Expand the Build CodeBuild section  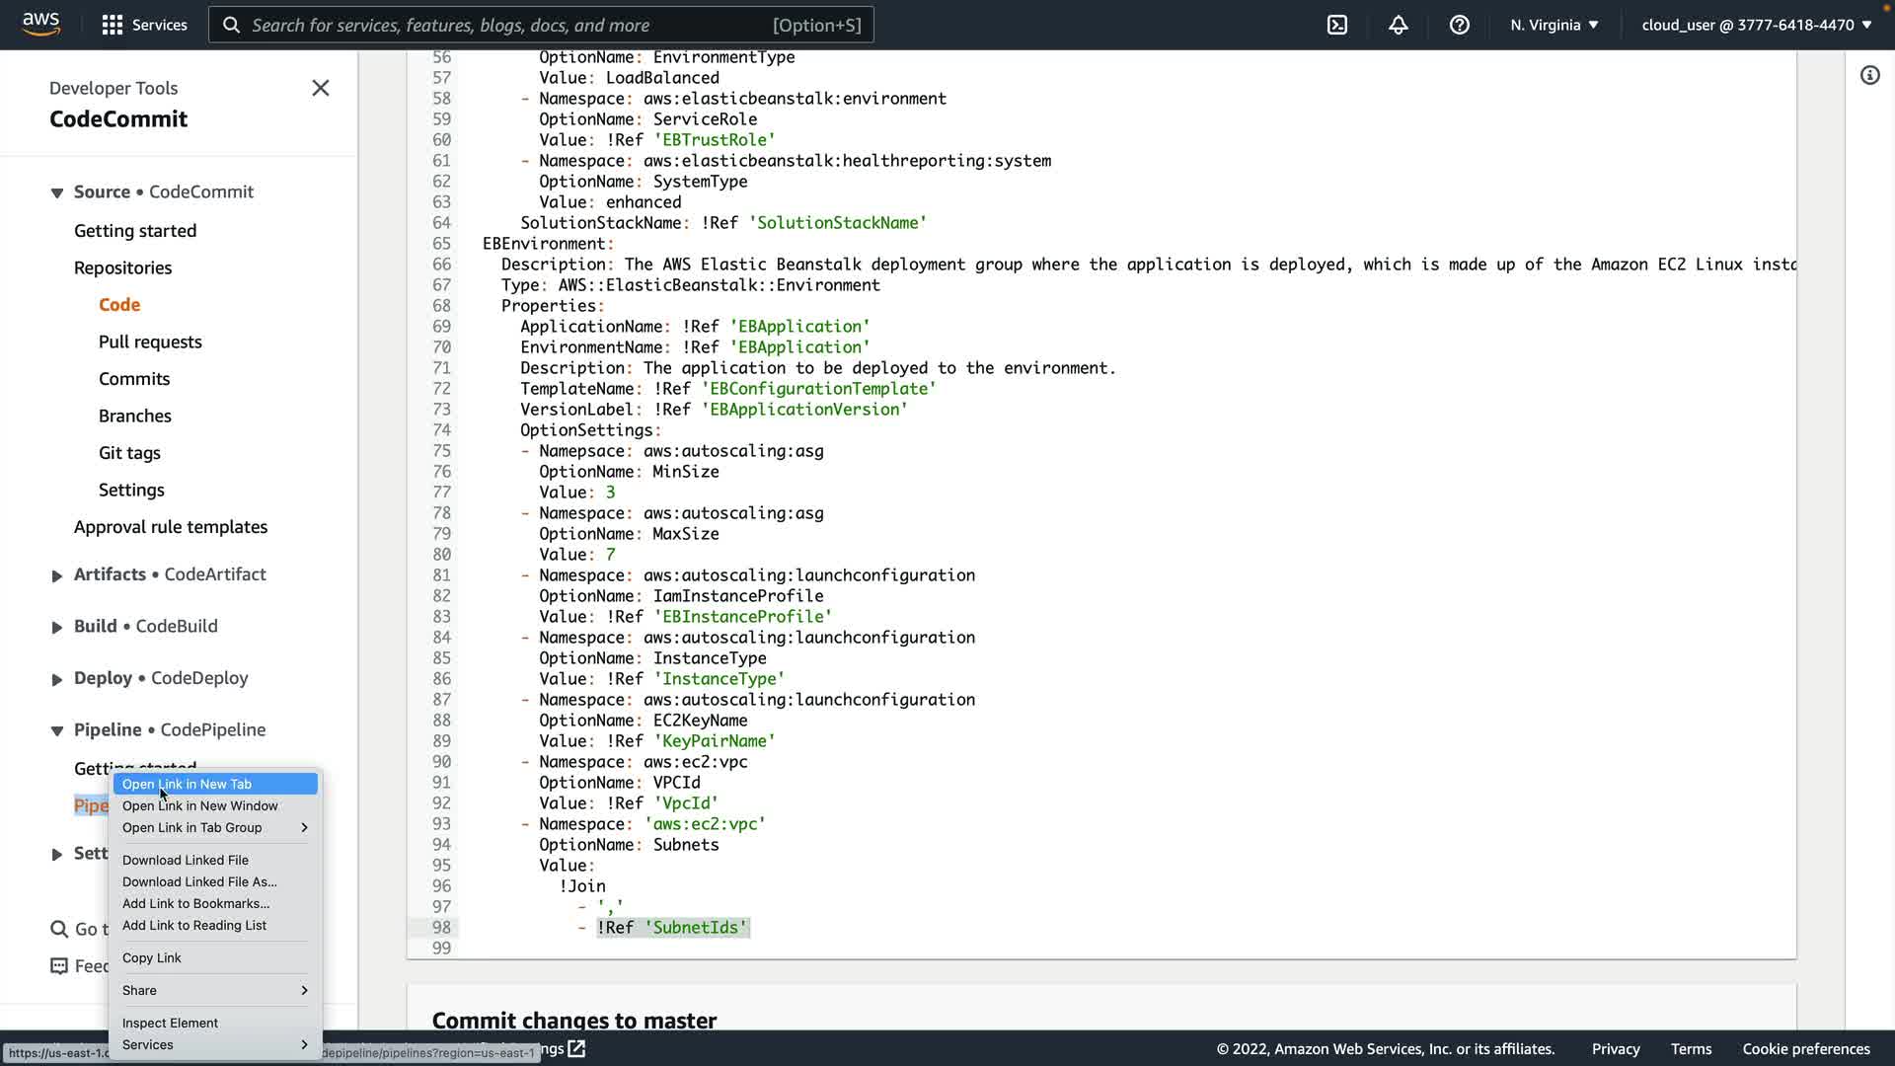tap(57, 627)
